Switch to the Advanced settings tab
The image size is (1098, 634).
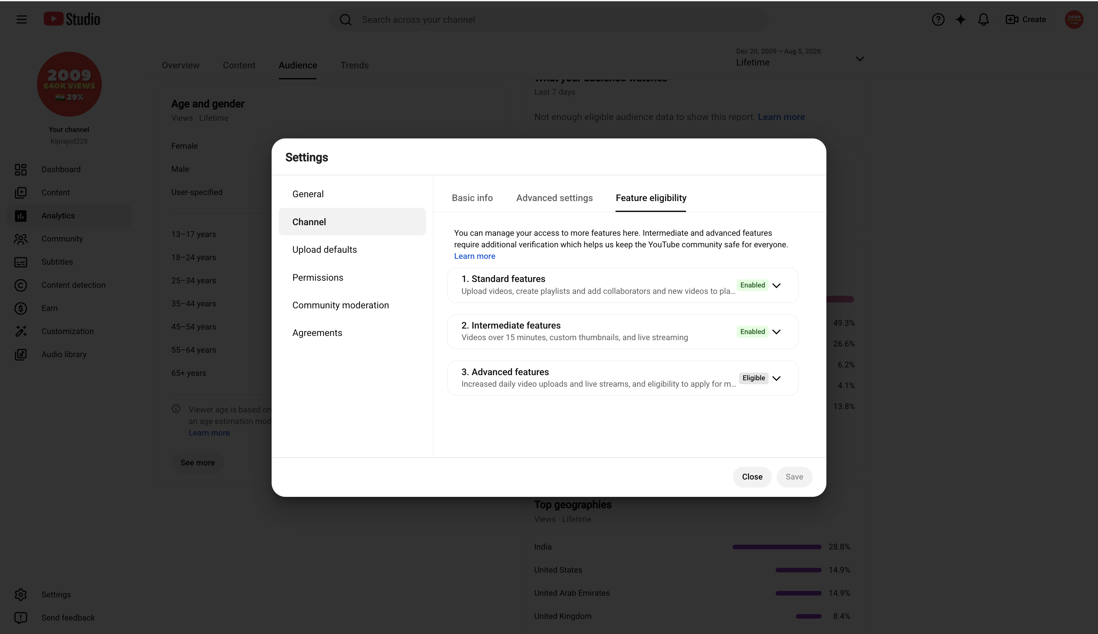point(554,198)
